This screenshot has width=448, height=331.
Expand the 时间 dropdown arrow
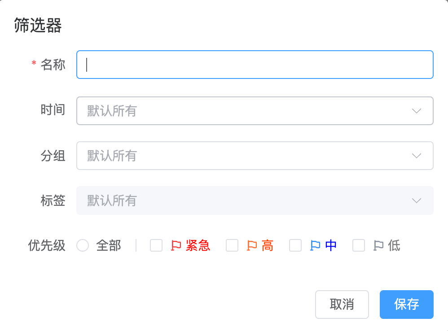click(x=417, y=111)
